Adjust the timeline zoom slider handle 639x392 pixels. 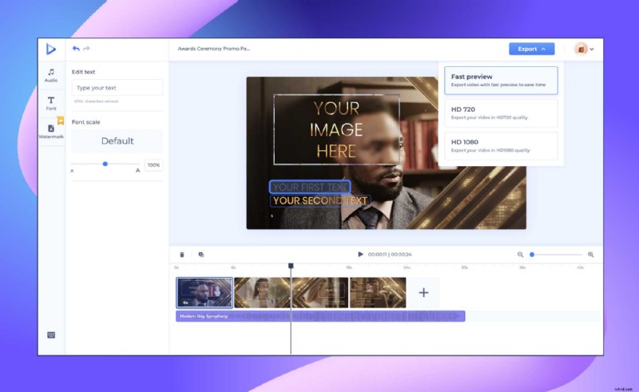point(532,255)
